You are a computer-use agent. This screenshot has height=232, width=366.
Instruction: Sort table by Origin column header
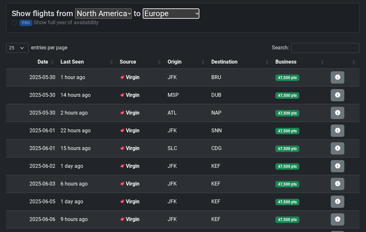point(174,62)
